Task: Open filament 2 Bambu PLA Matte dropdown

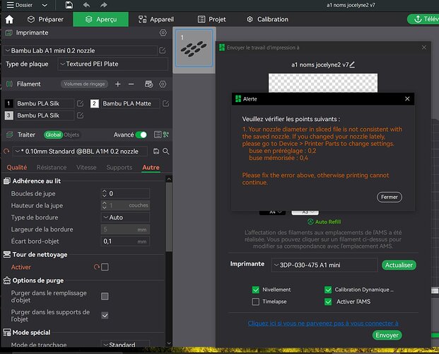Action: click(131, 103)
